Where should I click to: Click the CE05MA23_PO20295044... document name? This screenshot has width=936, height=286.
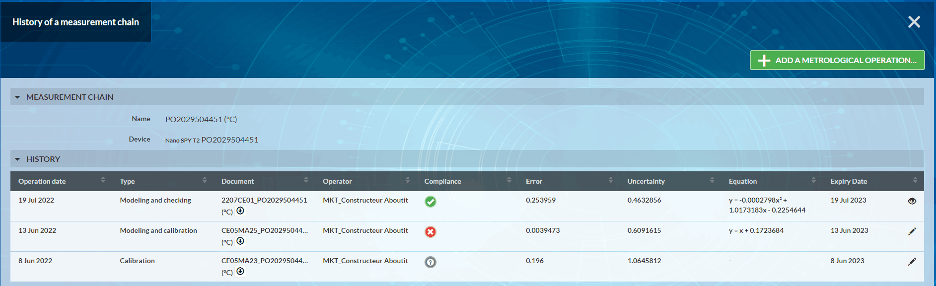[x=265, y=261]
